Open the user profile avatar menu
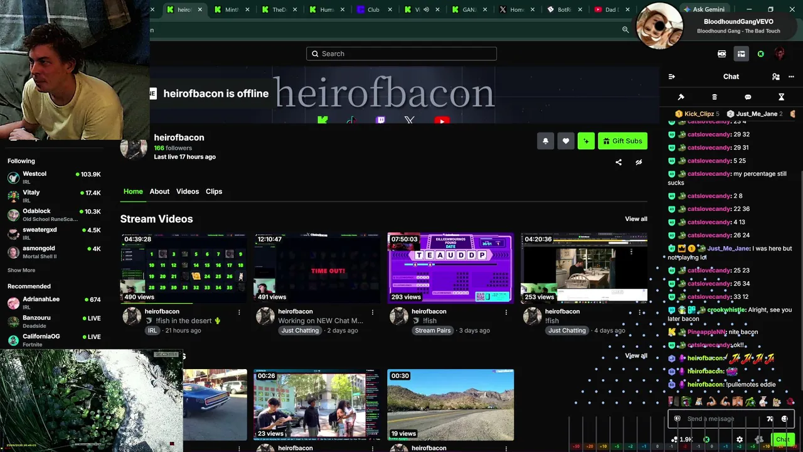The height and width of the screenshot is (452, 803). point(780,54)
